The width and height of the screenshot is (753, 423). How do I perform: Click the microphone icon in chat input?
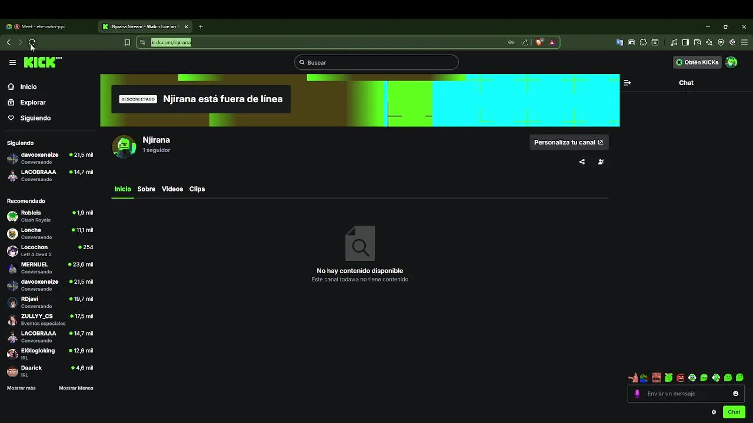(x=637, y=394)
